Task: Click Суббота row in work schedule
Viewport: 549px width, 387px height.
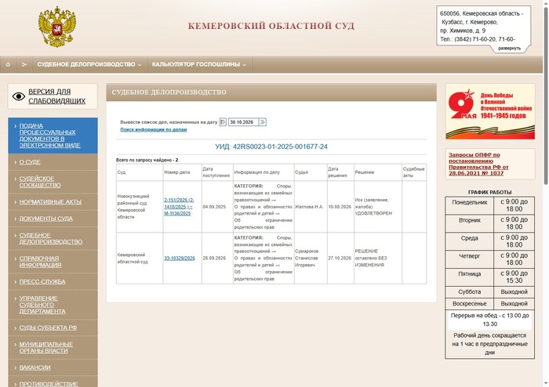Action: click(490, 292)
